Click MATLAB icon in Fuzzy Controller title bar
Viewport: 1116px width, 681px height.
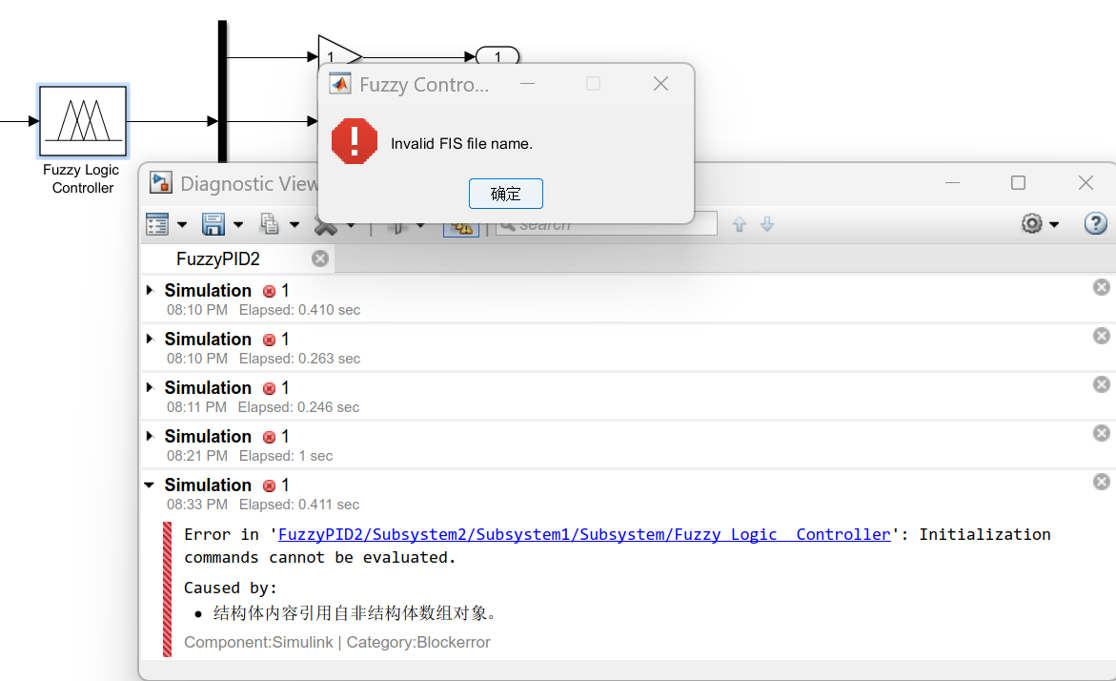point(340,84)
